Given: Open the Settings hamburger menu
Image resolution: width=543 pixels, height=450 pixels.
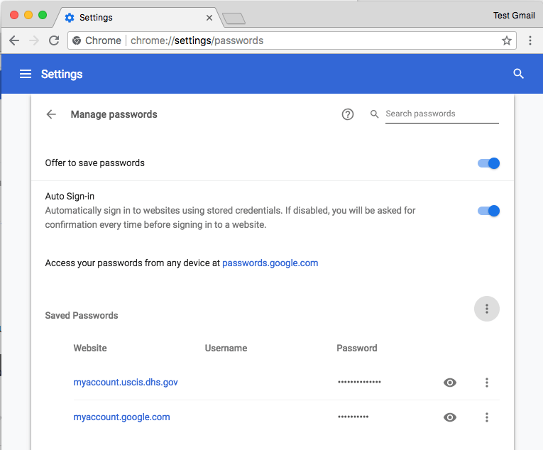Looking at the screenshot, I should [x=26, y=74].
